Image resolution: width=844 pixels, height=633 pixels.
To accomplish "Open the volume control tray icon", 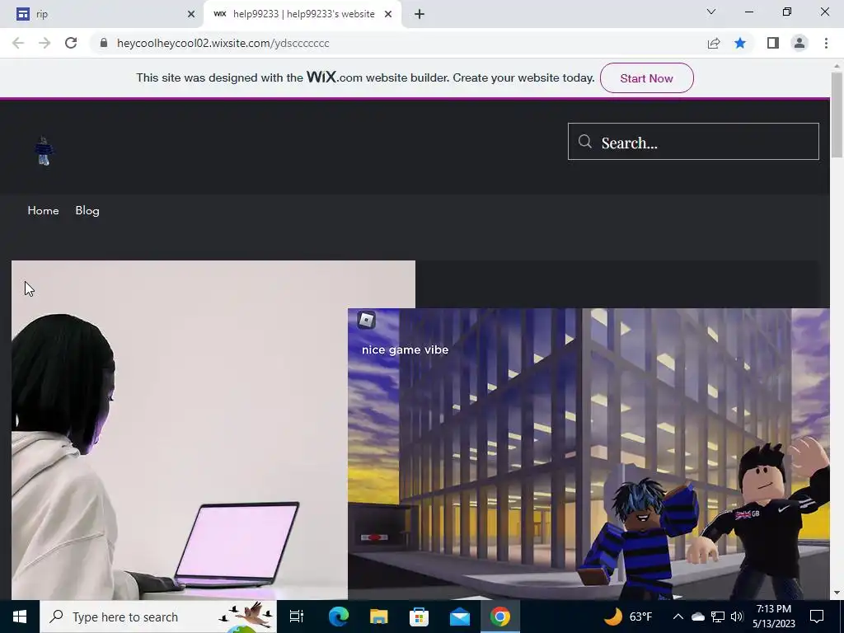I will point(737,617).
